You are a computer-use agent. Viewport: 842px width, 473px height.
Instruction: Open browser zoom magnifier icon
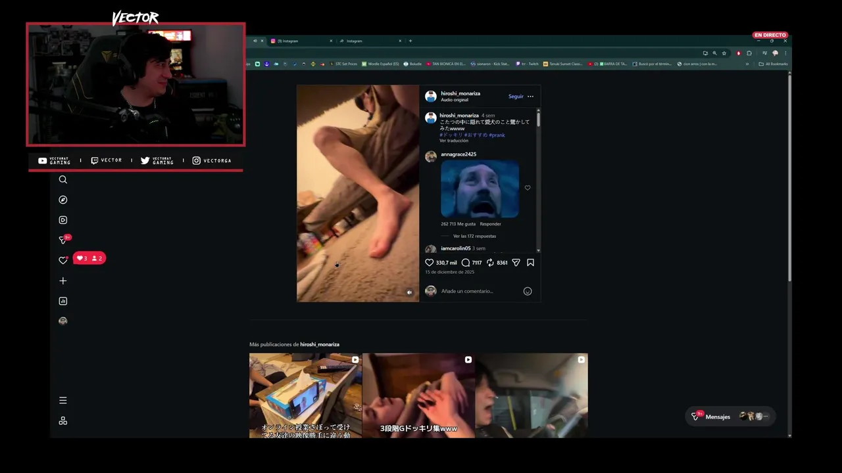[x=714, y=53]
